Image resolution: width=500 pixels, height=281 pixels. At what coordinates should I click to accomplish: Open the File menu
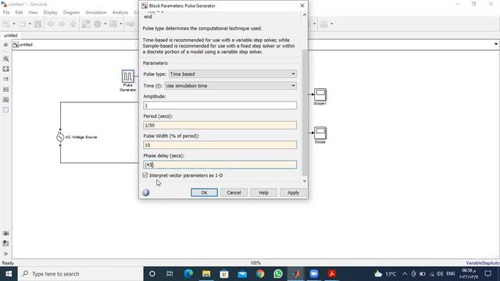[6, 12]
